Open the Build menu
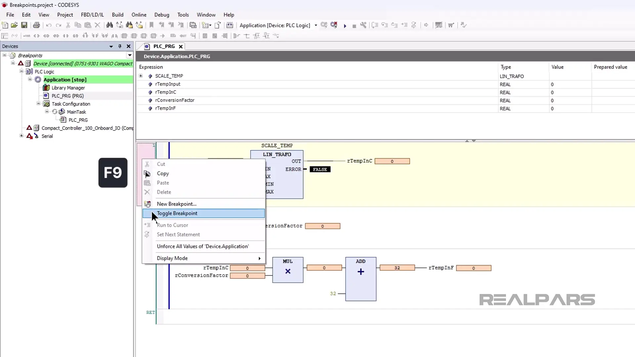This screenshot has width=635, height=357. pyautogui.click(x=117, y=15)
